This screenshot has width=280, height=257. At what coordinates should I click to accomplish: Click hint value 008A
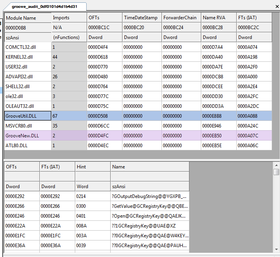point(93,226)
